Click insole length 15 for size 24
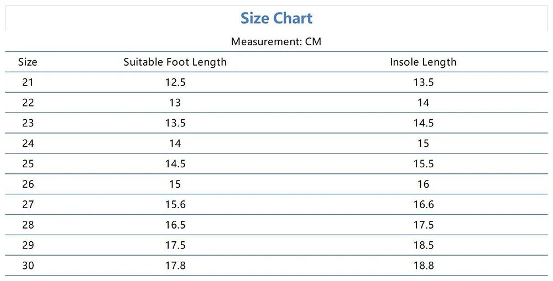The width and height of the screenshot is (553, 281). pyautogui.click(x=423, y=144)
